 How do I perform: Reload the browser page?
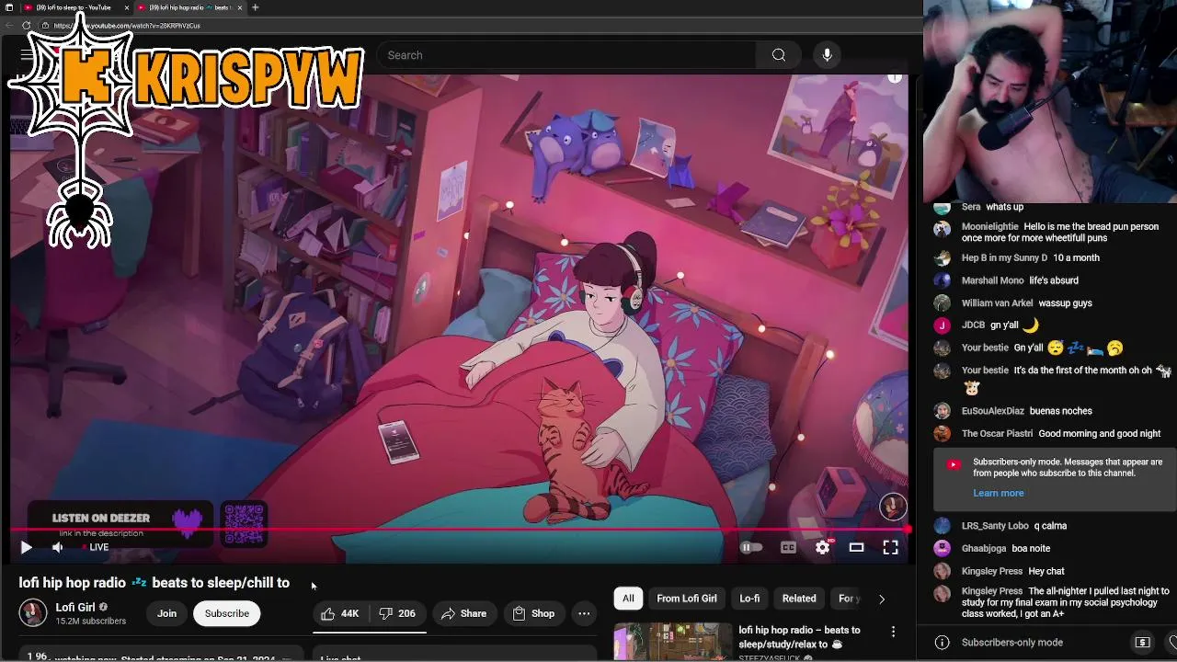pyautogui.click(x=26, y=25)
